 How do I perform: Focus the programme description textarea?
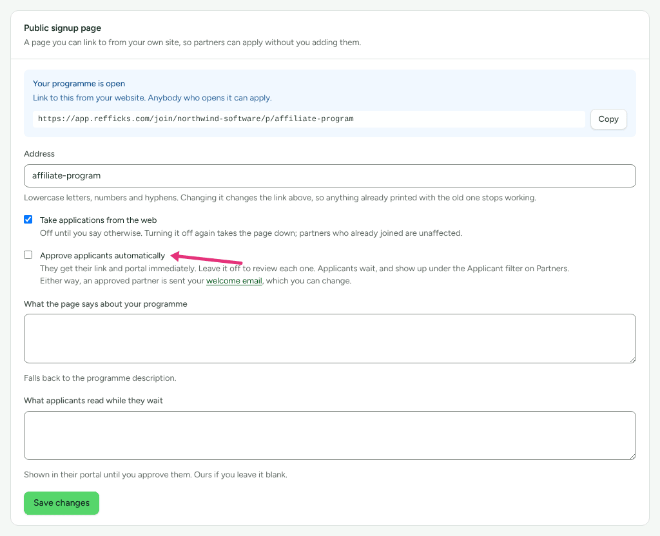click(x=329, y=338)
